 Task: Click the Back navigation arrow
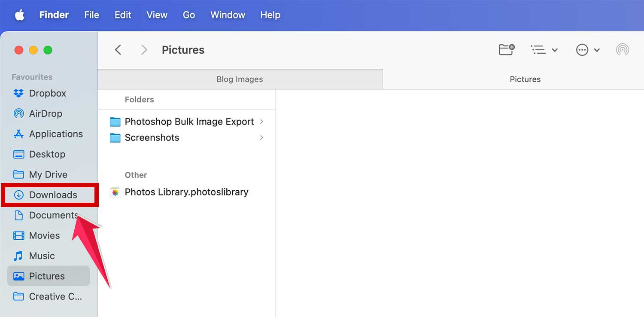point(118,50)
